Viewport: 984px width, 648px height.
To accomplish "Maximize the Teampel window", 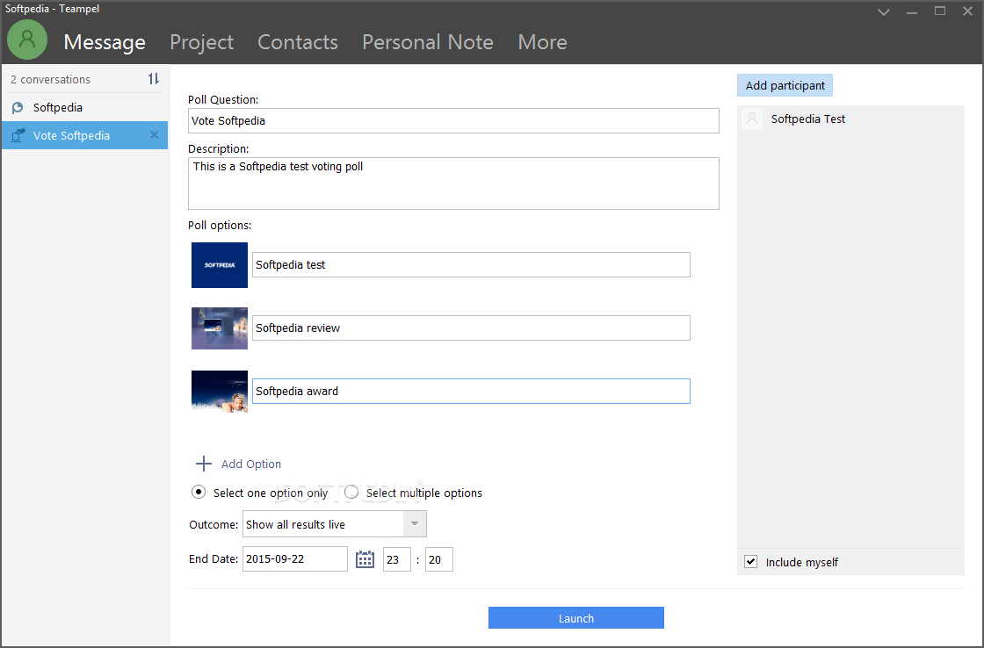I will (940, 11).
